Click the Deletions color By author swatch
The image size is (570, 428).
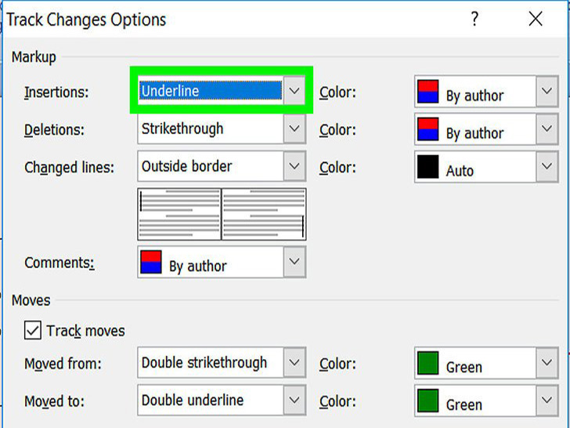pos(427,129)
